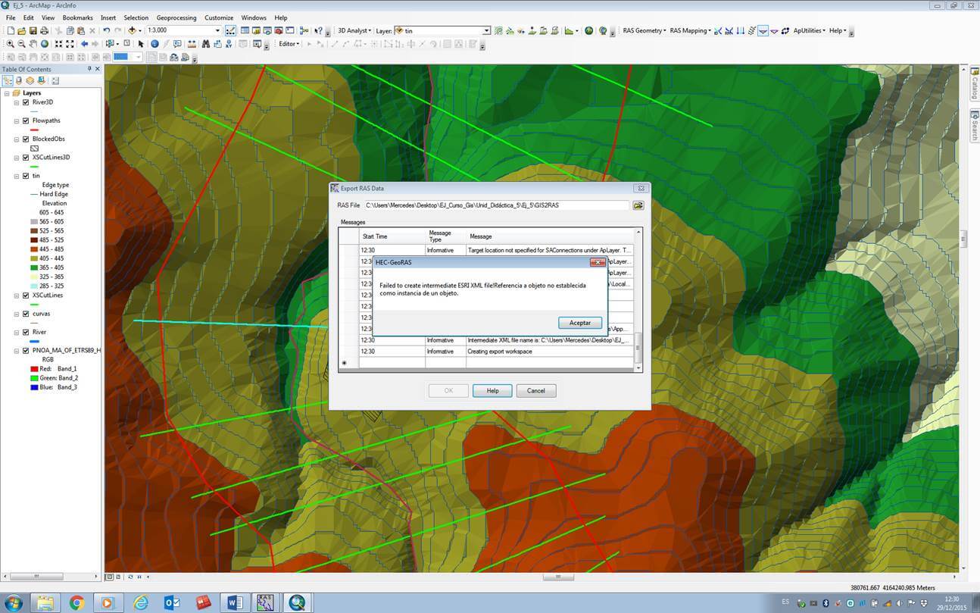Image resolution: width=980 pixels, height=613 pixels.
Task: Click the browse folder icon beside RAS File
Action: [x=638, y=205]
